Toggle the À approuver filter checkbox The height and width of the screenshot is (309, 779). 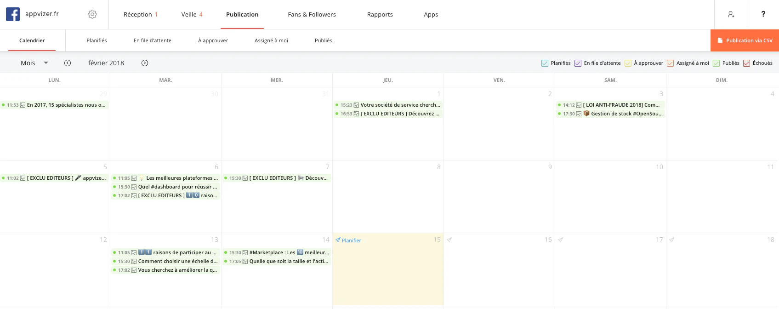coord(628,63)
